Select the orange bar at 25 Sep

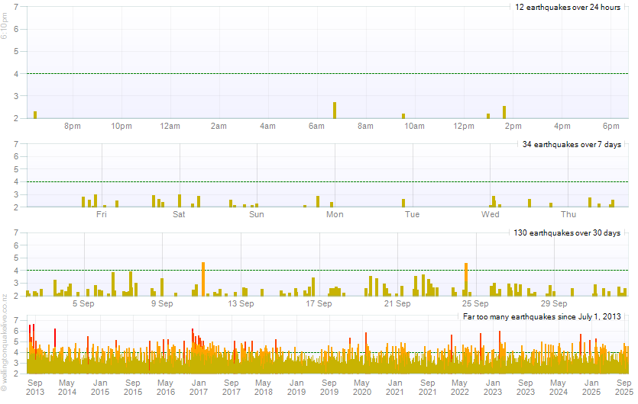pyautogui.click(x=465, y=279)
